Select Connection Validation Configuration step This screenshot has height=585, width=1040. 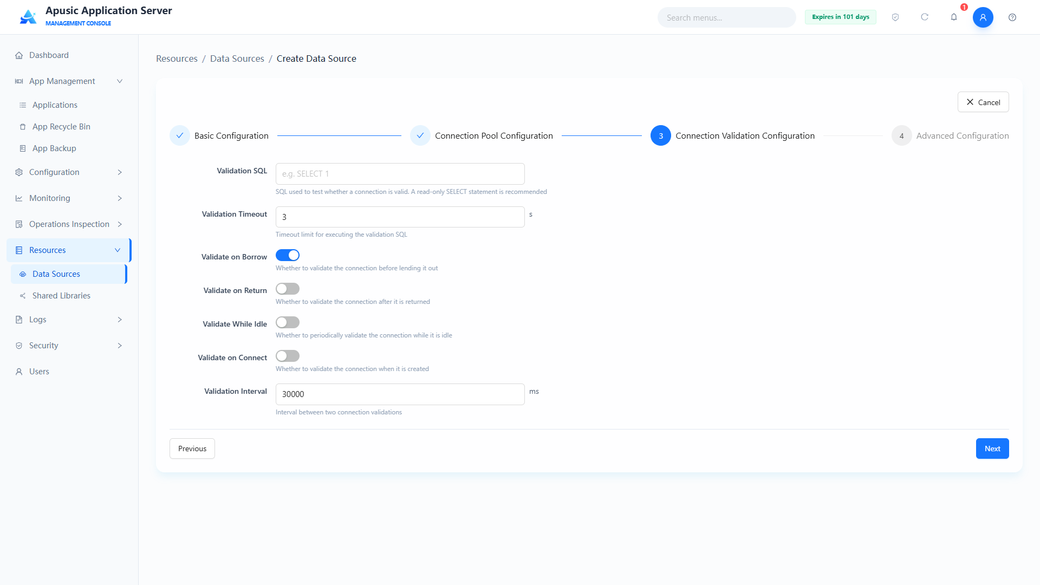click(732, 135)
